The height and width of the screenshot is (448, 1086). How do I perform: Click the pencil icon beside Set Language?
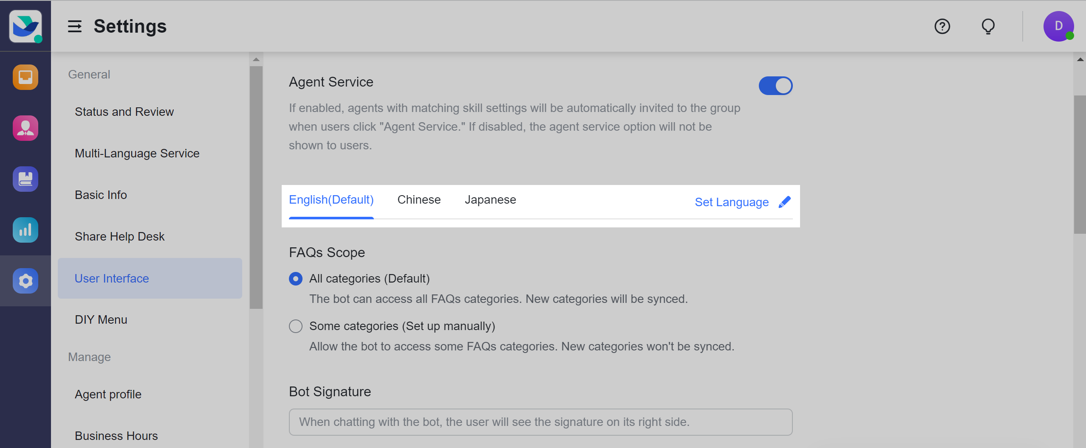click(x=784, y=202)
